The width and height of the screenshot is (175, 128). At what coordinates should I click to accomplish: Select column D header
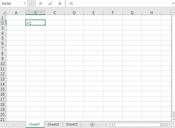tap(74, 13)
